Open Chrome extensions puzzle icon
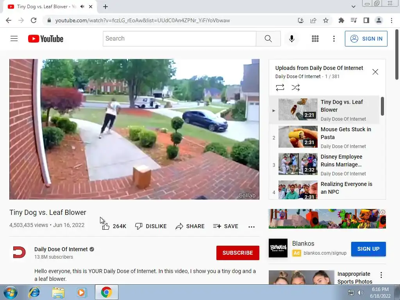 click(x=341, y=20)
